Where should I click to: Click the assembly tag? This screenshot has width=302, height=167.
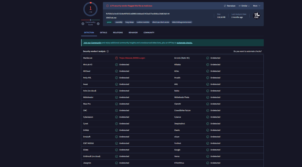click(119, 22)
